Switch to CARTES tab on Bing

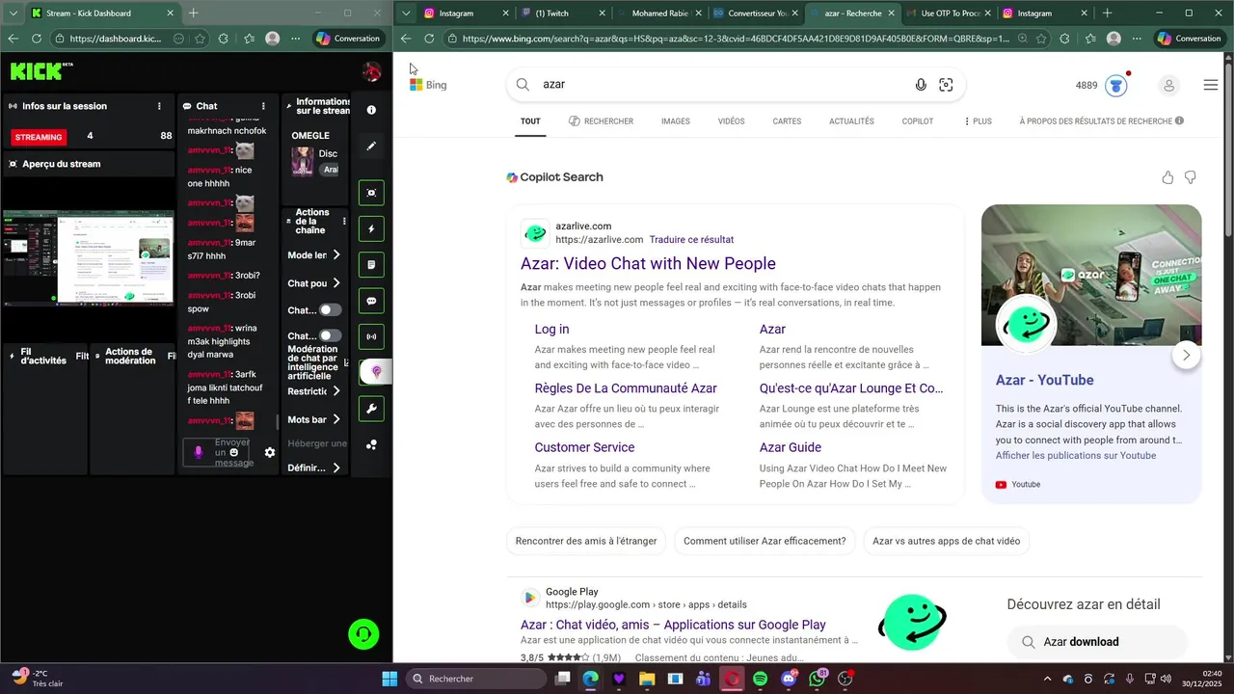[787, 121]
